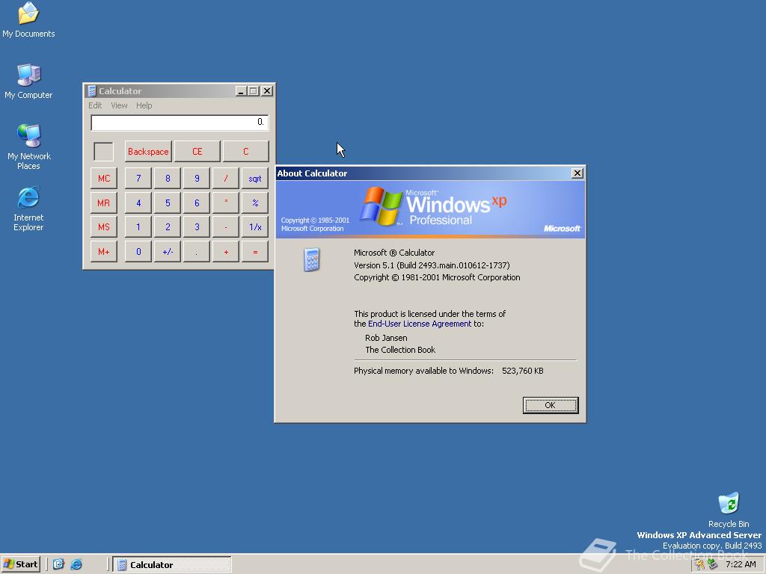The image size is (766, 574).
Task: Click calculator digit 5 button
Action: [168, 203]
